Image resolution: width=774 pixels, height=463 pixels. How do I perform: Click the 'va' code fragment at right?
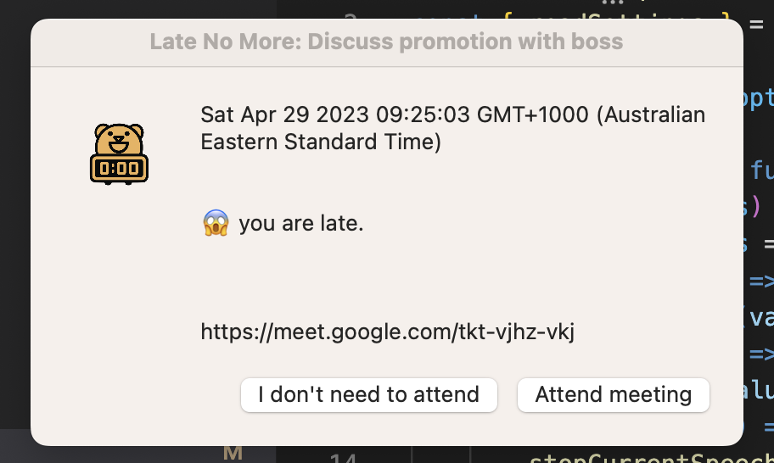tap(760, 317)
